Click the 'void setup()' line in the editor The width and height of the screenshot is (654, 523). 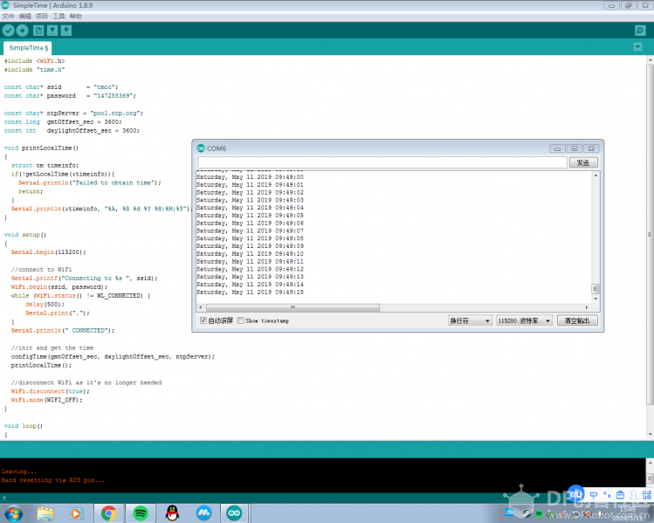[25, 235]
